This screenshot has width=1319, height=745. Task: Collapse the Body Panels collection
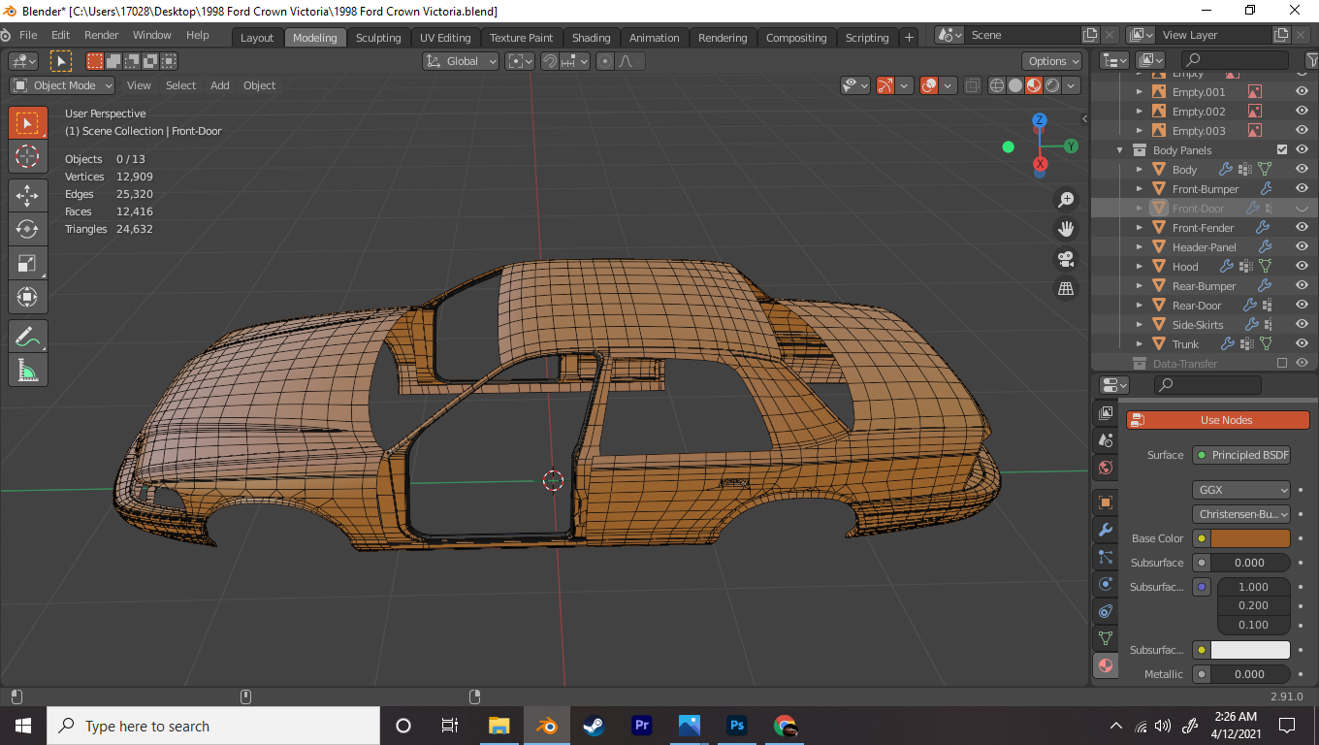coord(1120,149)
